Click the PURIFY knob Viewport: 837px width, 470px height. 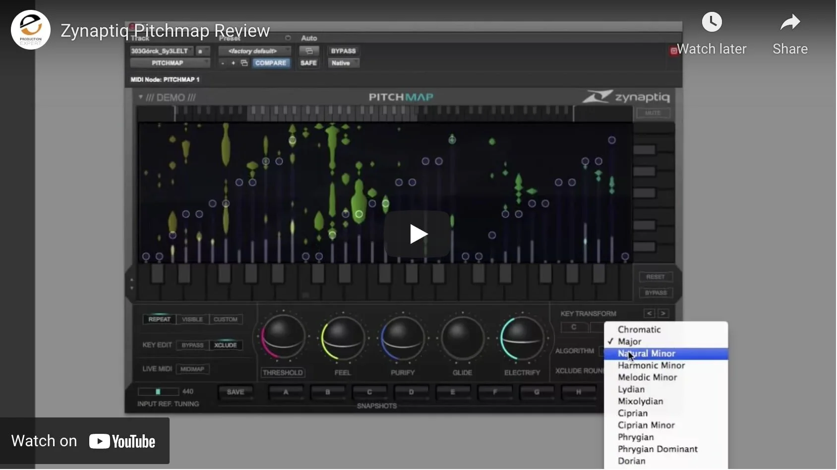click(403, 338)
